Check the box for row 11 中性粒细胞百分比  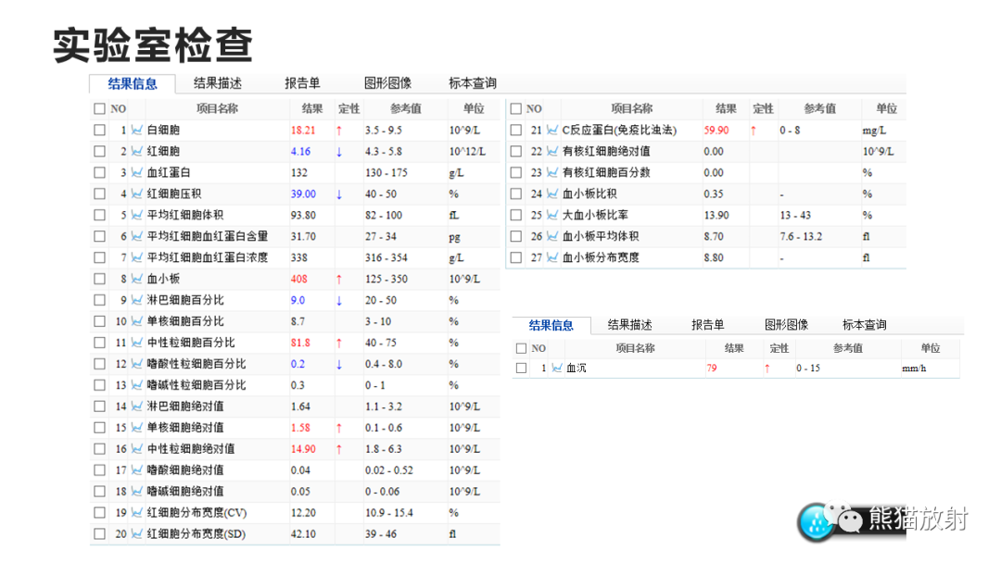[x=99, y=343]
